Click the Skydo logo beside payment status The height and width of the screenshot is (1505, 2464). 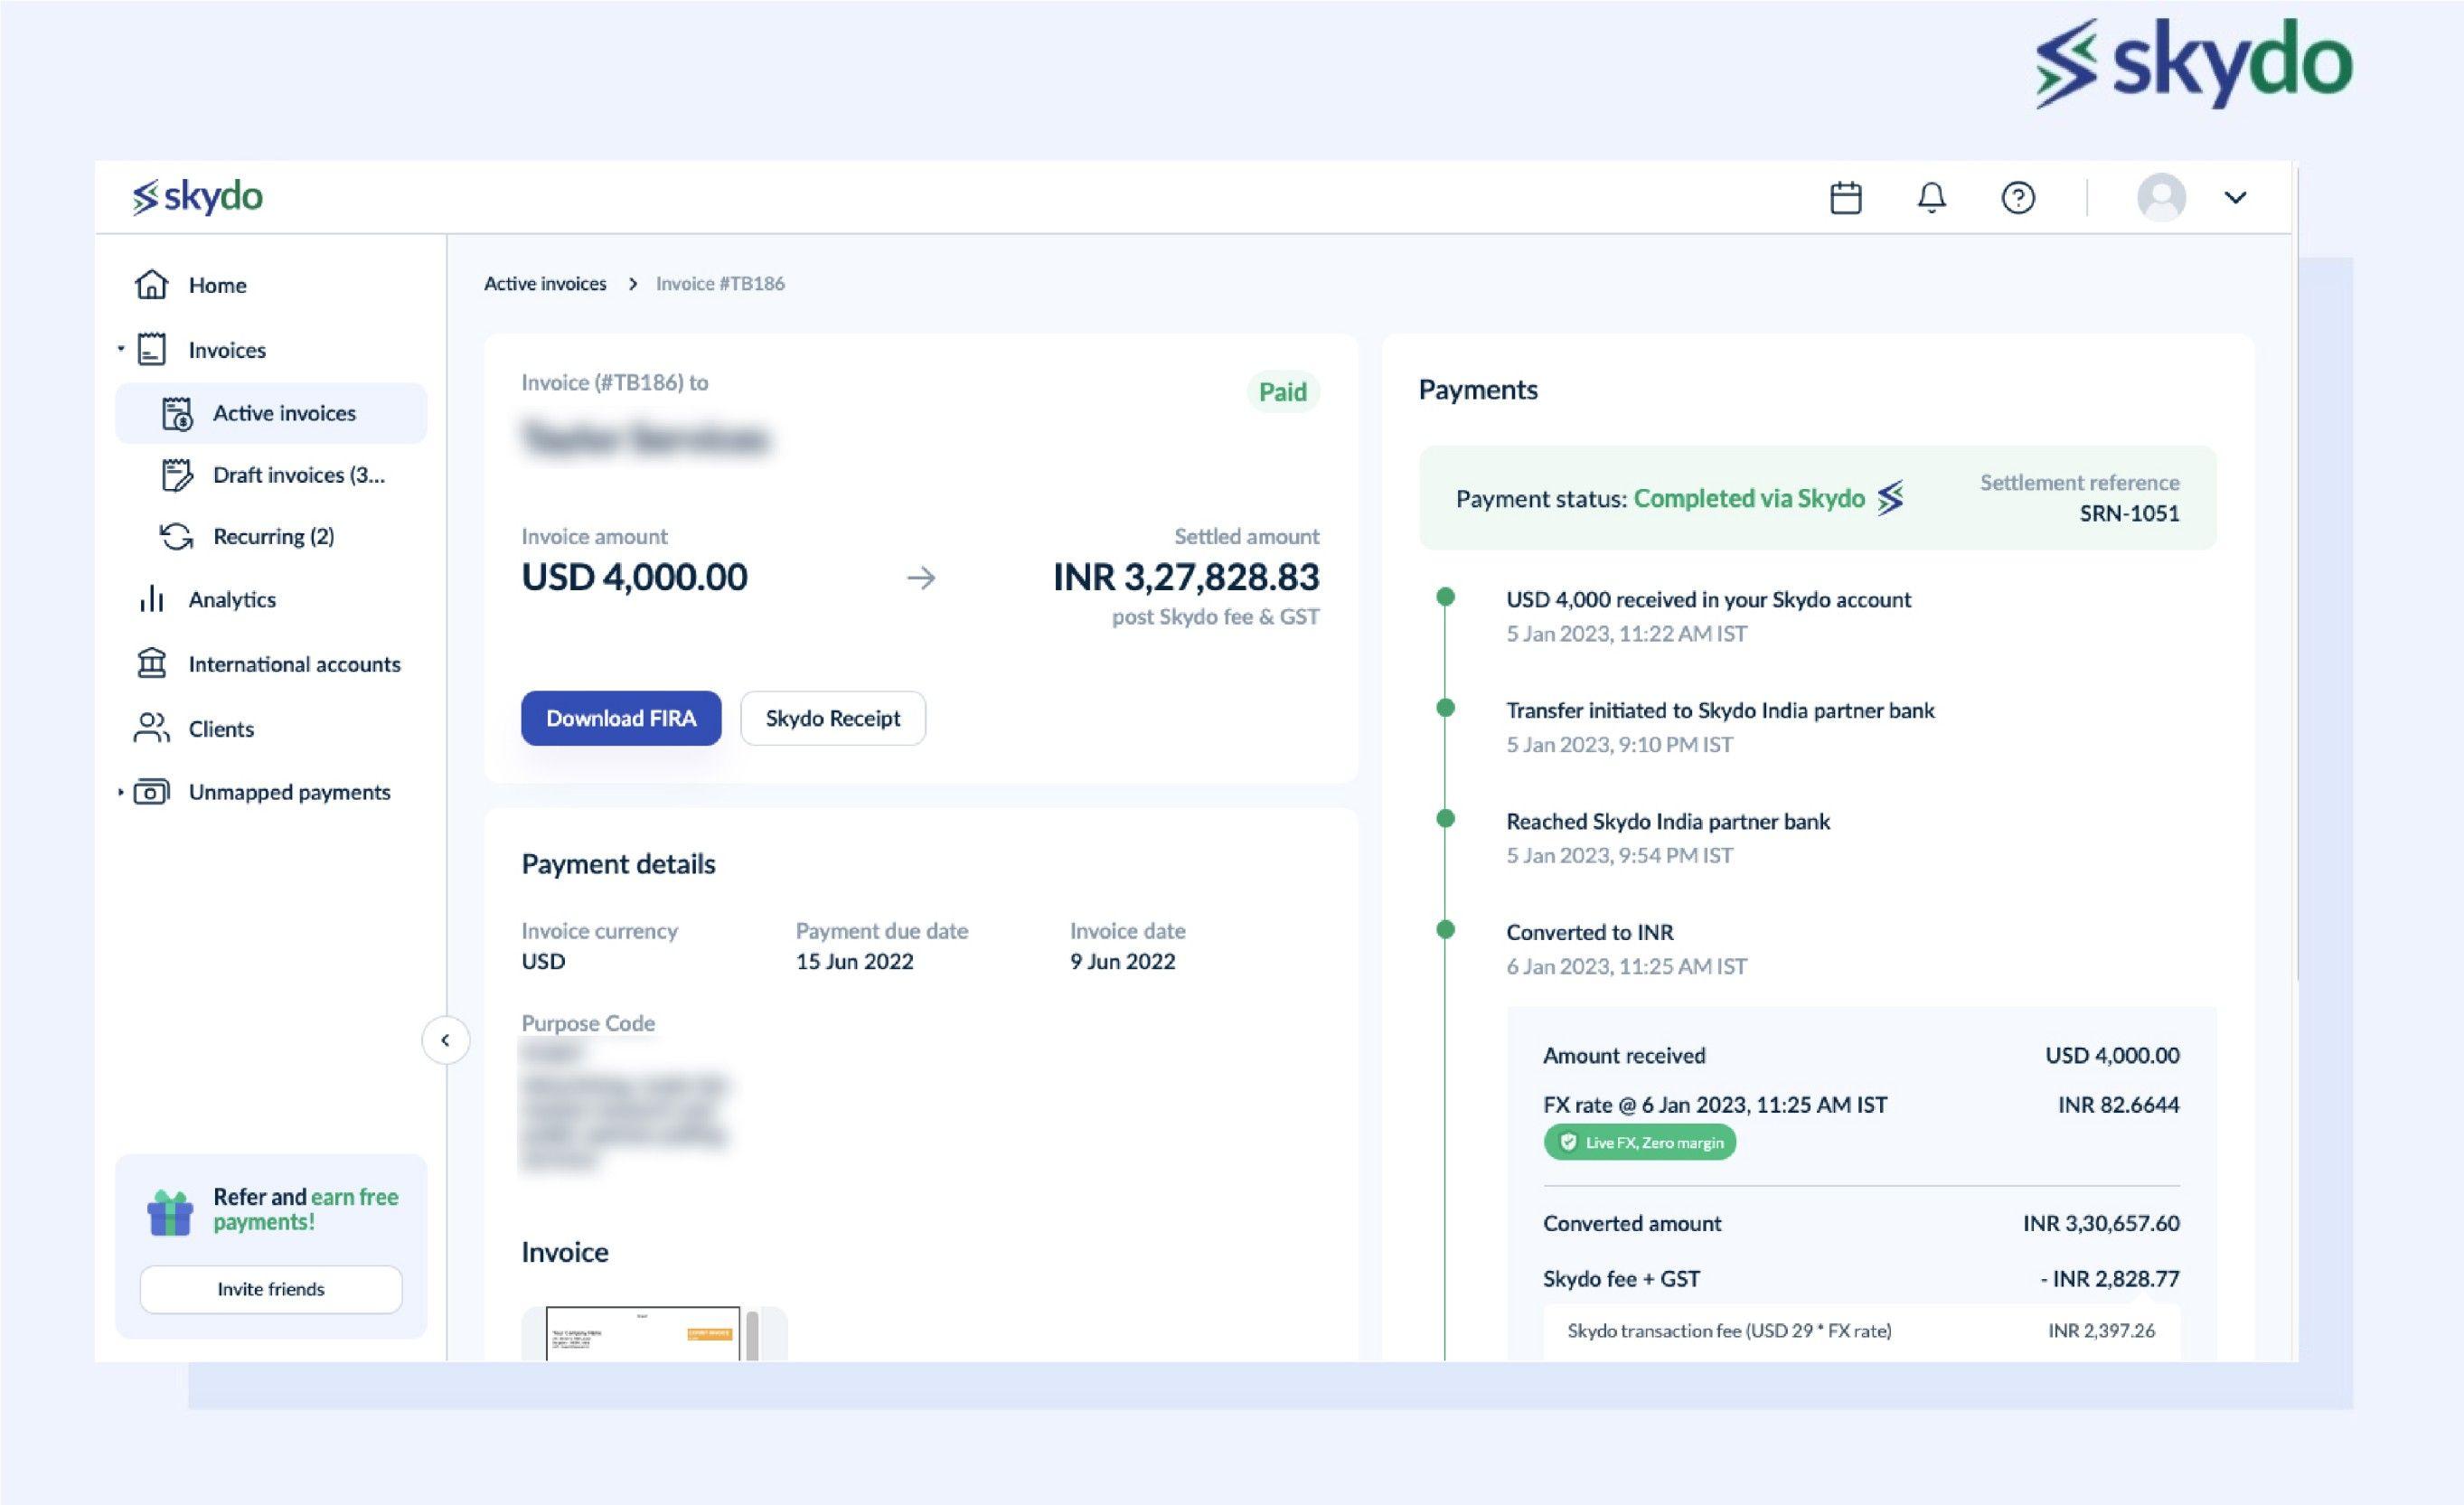coord(1890,498)
